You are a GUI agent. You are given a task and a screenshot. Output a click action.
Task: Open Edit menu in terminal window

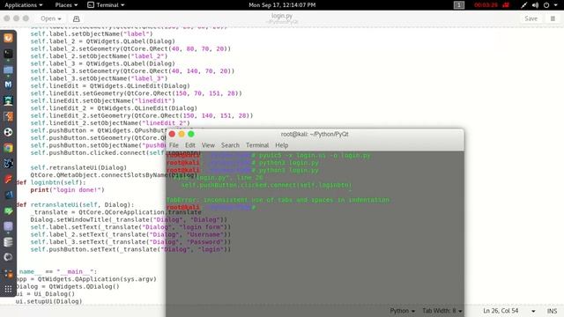190,145
